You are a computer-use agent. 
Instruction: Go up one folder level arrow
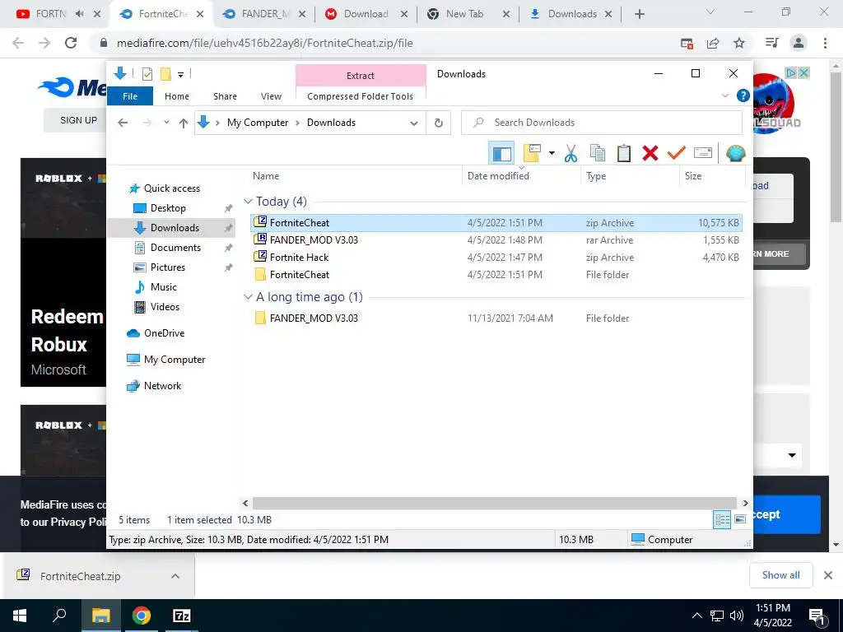click(x=184, y=123)
